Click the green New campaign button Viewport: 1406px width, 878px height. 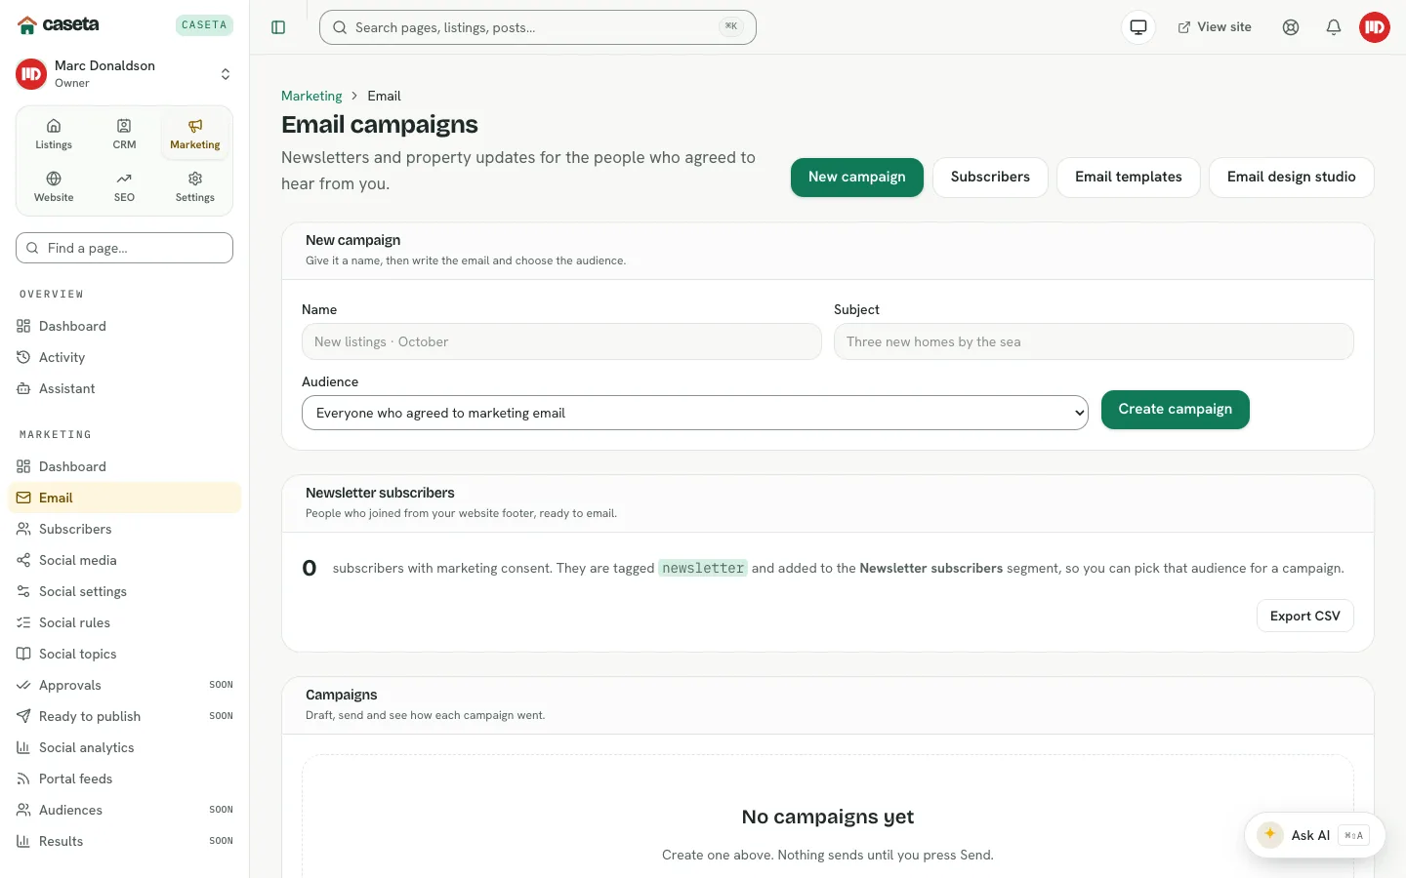click(x=857, y=178)
